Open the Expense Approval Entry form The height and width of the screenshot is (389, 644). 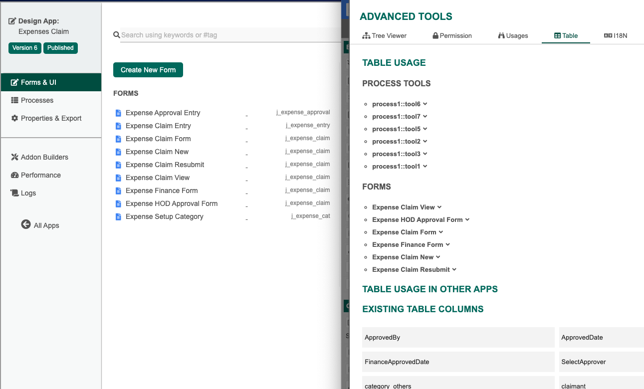(x=163, y=113)
